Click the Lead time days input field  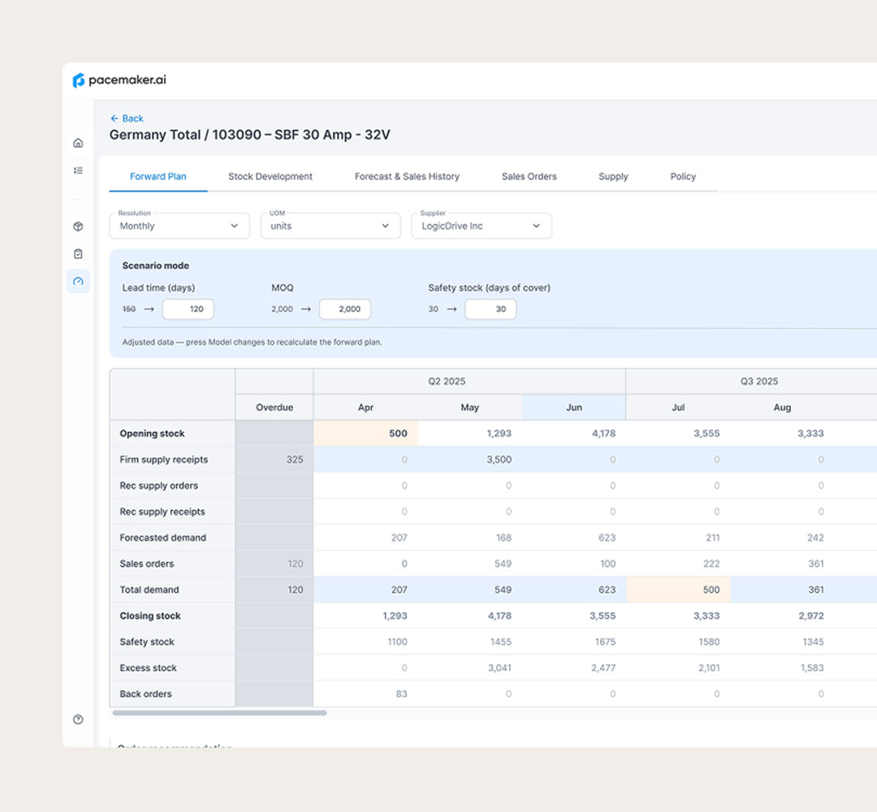188,309
